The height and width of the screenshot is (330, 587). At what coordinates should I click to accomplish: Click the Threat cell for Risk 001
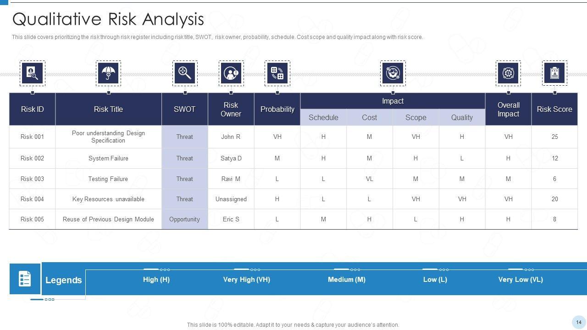pos(185,137)
